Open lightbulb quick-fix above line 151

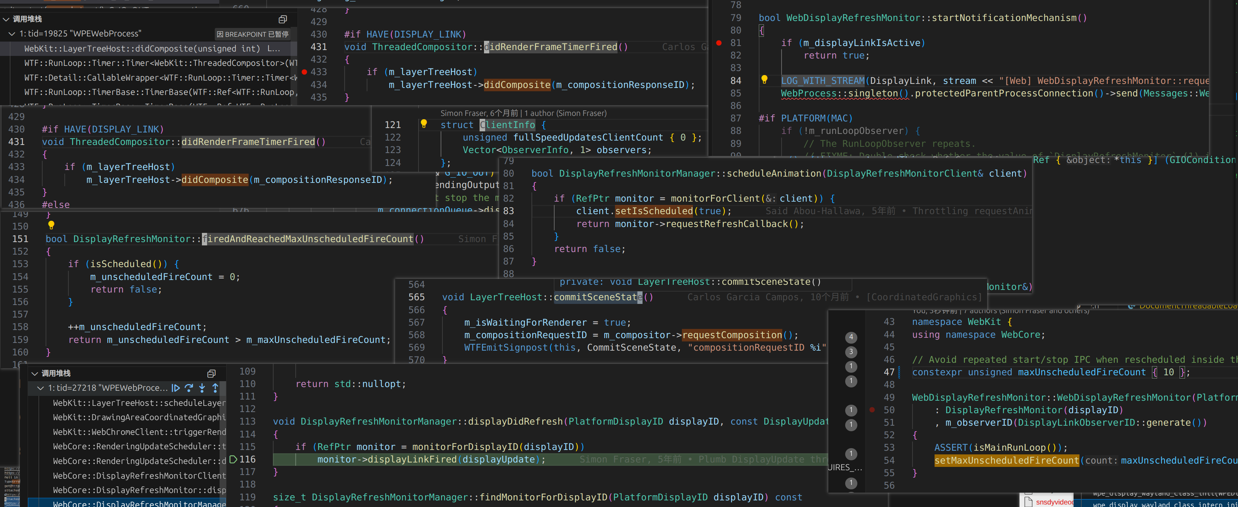51,224
